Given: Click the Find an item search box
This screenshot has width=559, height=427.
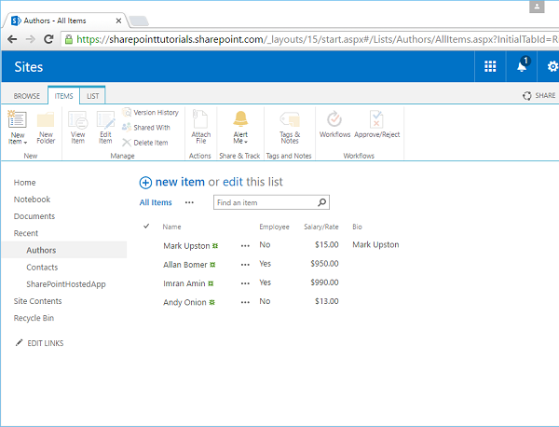Looking at the screenshot, I should click(265, 202).
